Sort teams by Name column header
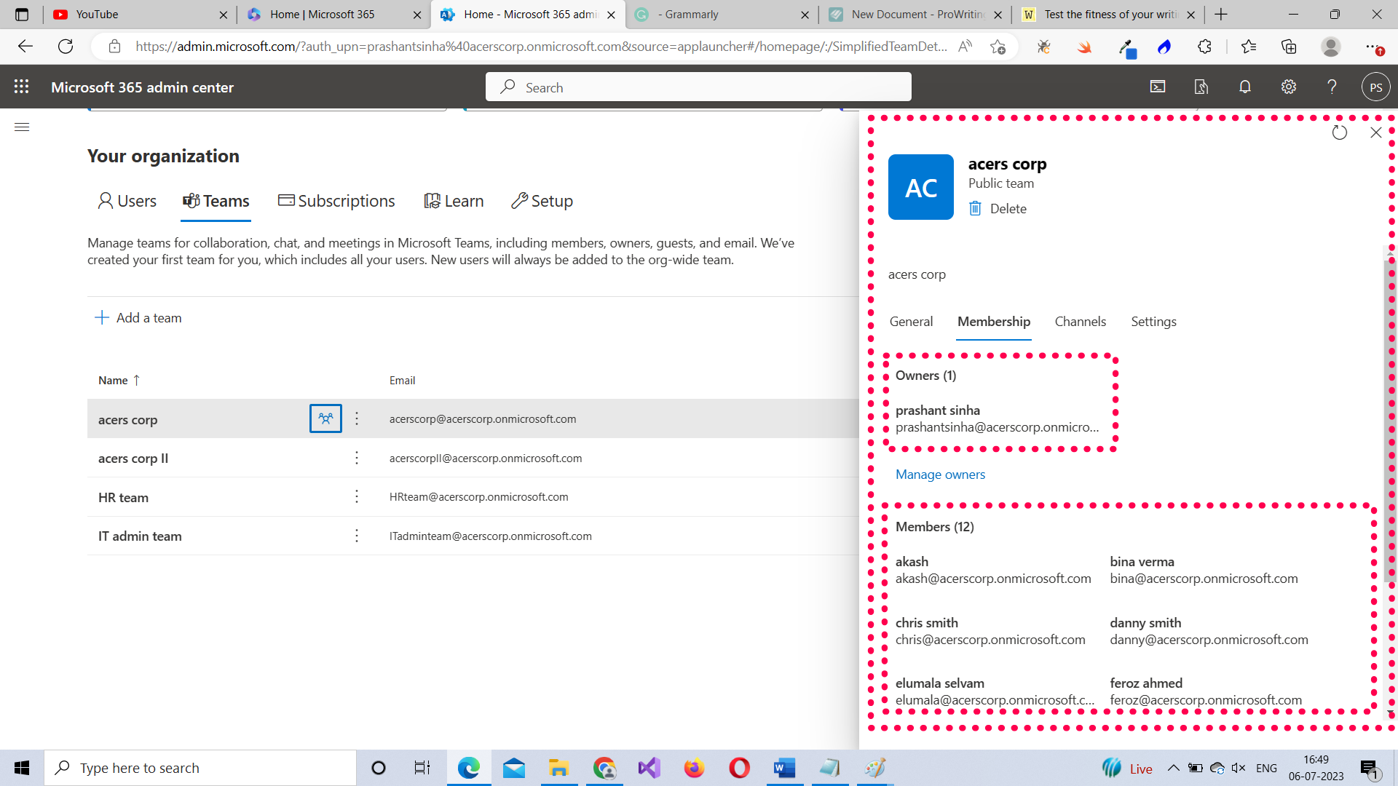The image size is (1398, 786). coord(114,380)
